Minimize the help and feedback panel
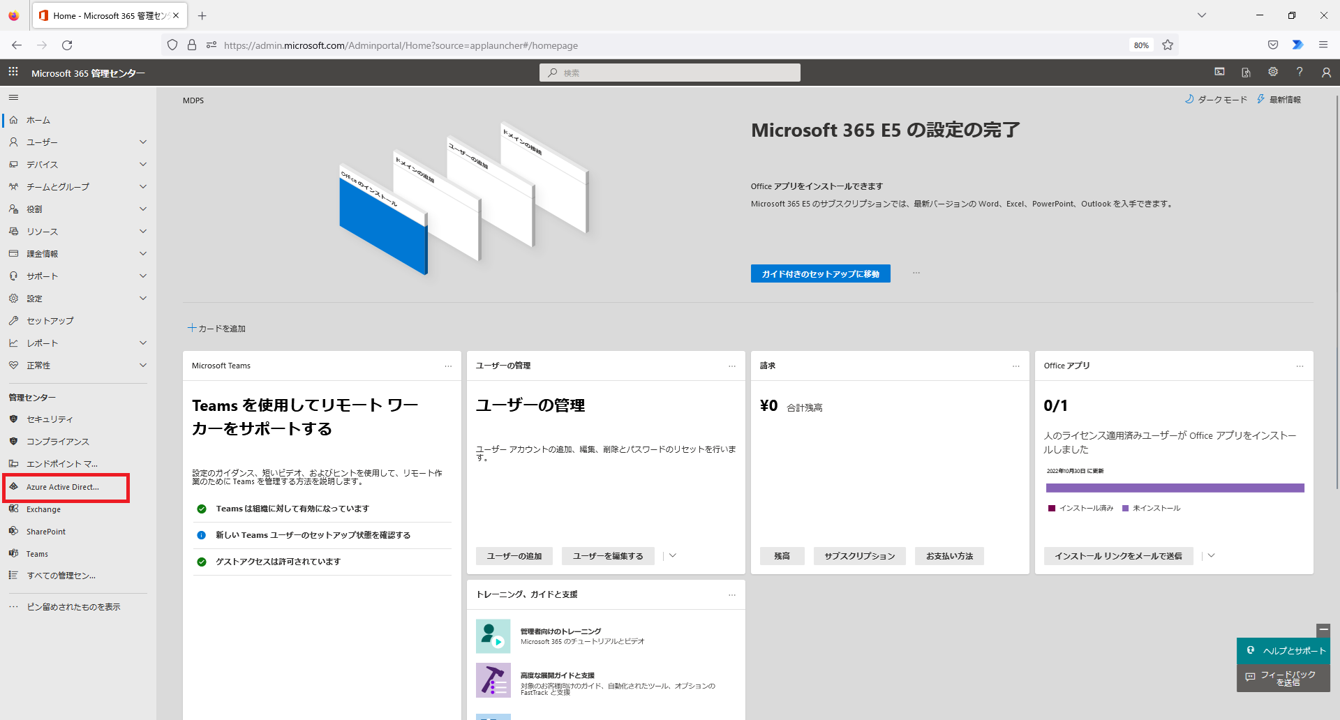The image size is (1340, 720). [1323, 630]
